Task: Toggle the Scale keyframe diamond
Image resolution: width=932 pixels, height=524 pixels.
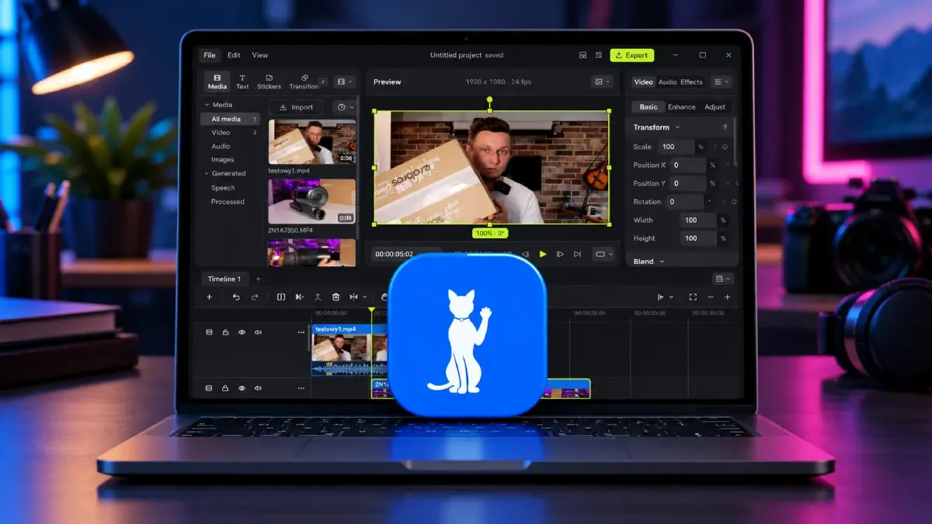Action: [x=725, y=147]
